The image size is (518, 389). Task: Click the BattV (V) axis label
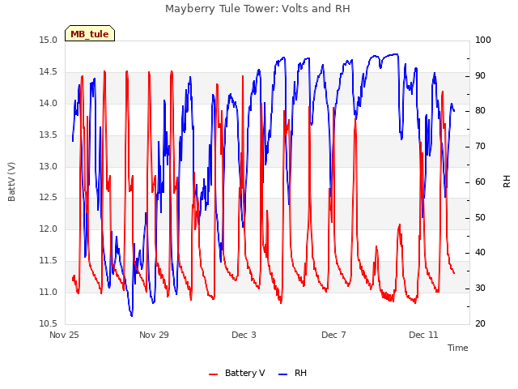11,182
